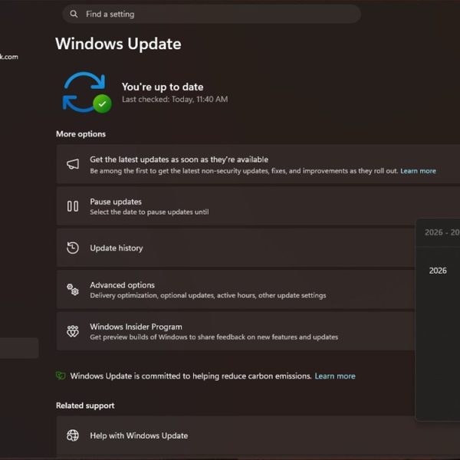
Task: Click the More options heading
Action: pyautogui.click(x=80, y=134)
